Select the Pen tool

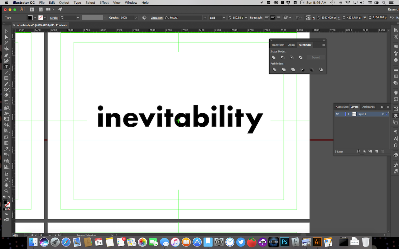coord(6,55)
